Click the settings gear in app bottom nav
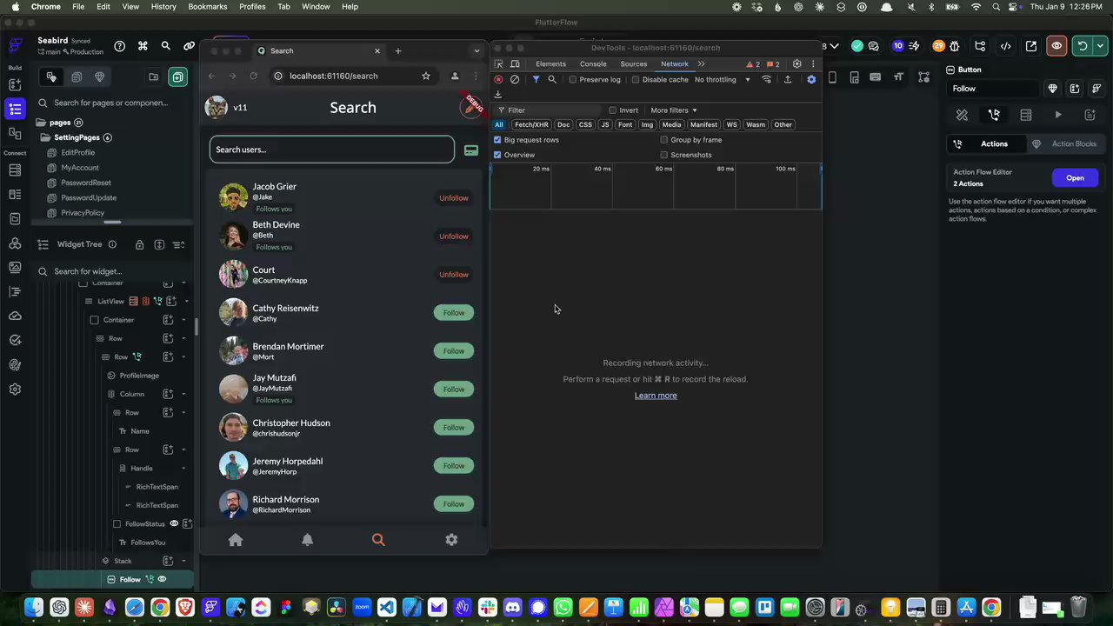 [x=451, y=540]
